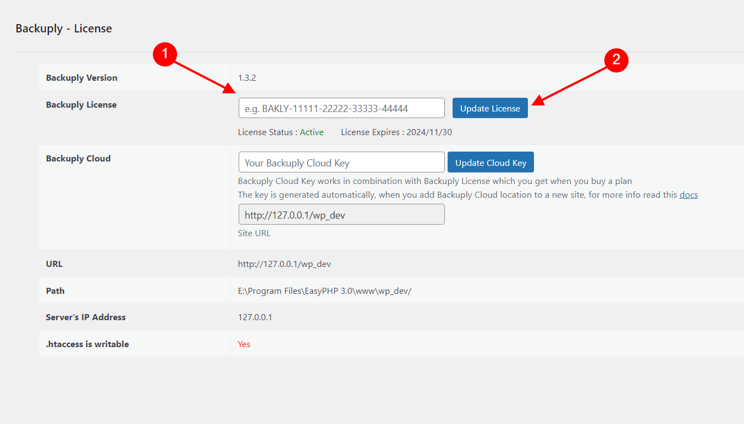Select the Site URL field showing wp_dev
The width and height of the screenshot is (744, 424).
pyautogui.click(x=341, y=214)
